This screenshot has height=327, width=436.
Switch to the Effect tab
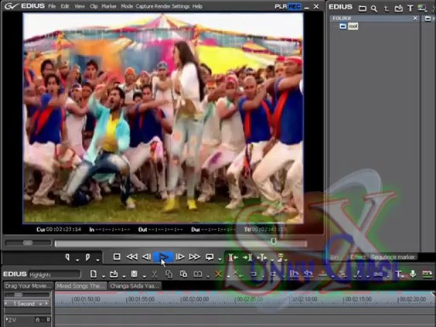coord(357,257)
